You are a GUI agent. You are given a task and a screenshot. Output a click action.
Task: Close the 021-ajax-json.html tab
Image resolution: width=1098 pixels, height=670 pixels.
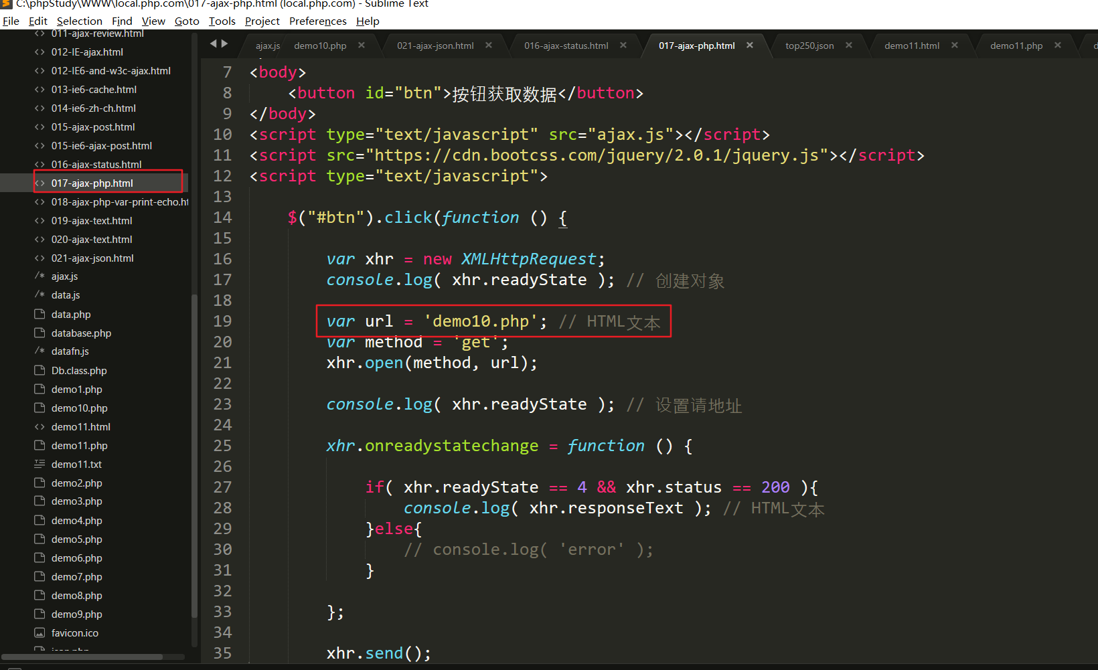click(x=489, y=46)
